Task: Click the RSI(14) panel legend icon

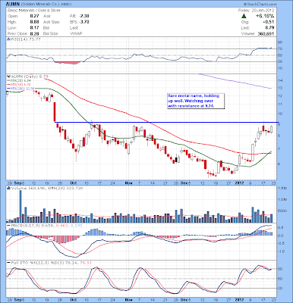Action: (8, 39)
